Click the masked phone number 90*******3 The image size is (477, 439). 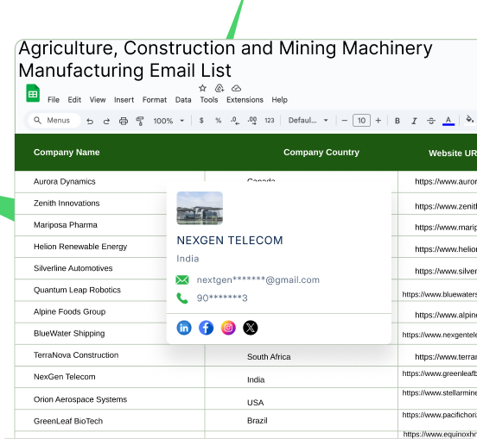tap(222, 298)
